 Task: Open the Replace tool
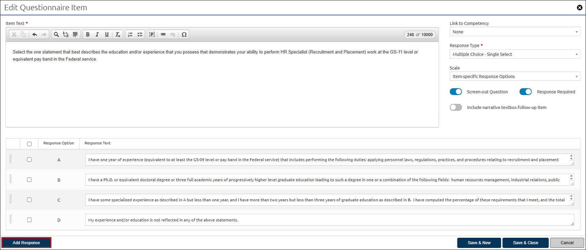[x=66, y=34]
